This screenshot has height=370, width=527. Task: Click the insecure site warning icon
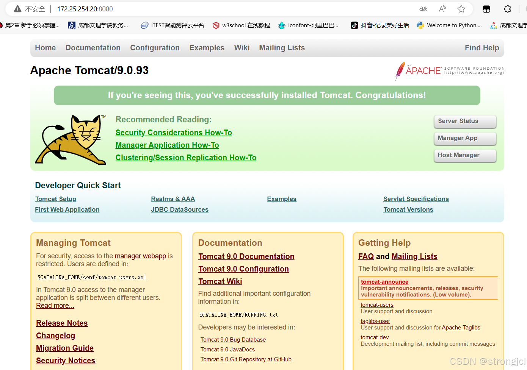pos(17,9)
